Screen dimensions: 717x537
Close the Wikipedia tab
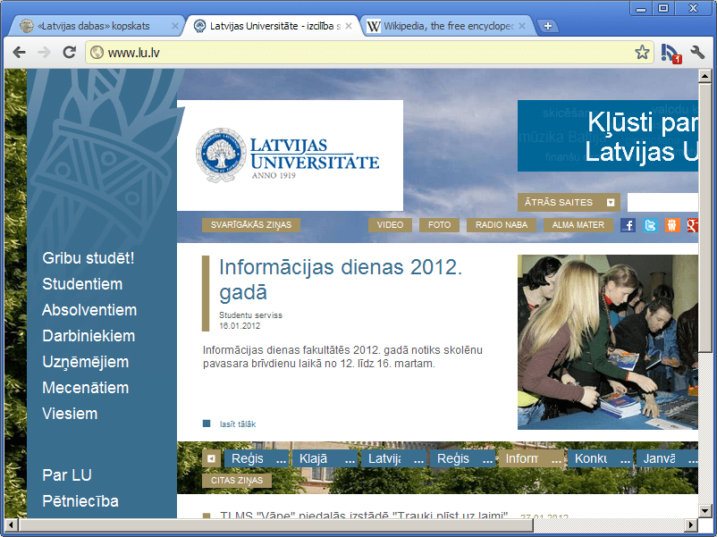[522, 26]
